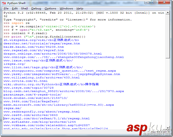The width and height of the screenshot is (173, 137).
Task: Maximize the Python Shell window
Action: point(155,2)
